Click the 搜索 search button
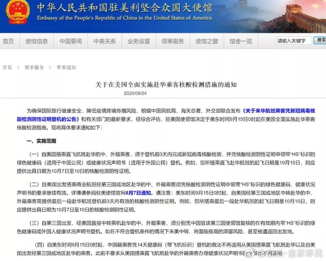This screenshot has height=261, width=326. click(320, 40)
